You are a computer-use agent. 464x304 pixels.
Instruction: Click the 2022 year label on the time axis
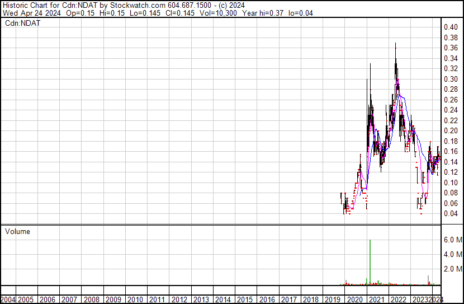tap(398, 299)
